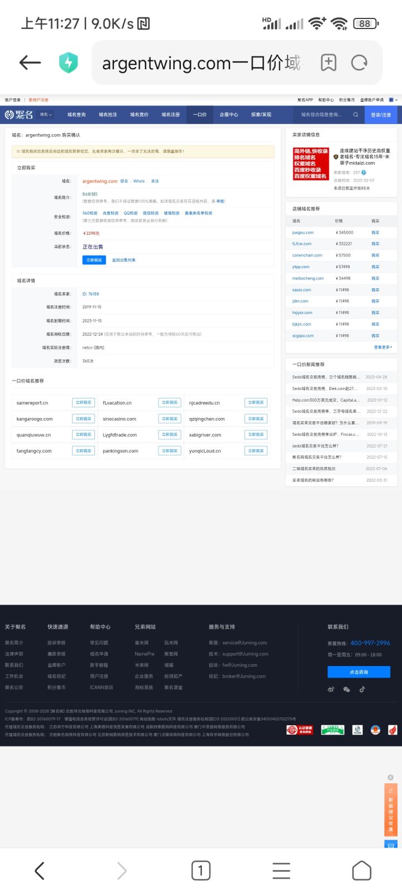The height and width of the screenshot is (894, 402).
Task: Open the 域名抢注 menu item
Action: [108, 115]
